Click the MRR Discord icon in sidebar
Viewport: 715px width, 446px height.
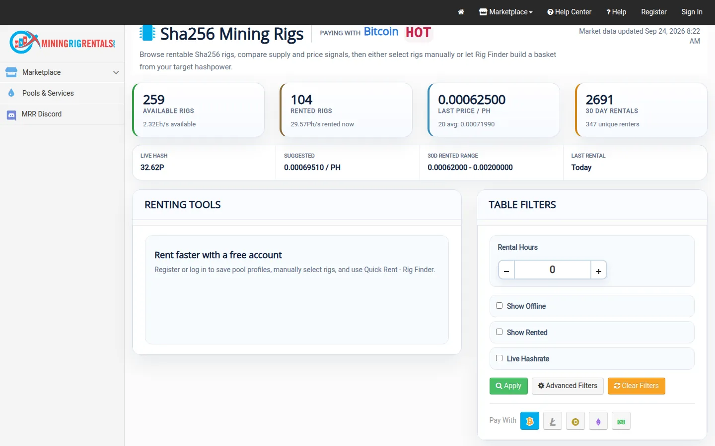[x=11, y=114]
